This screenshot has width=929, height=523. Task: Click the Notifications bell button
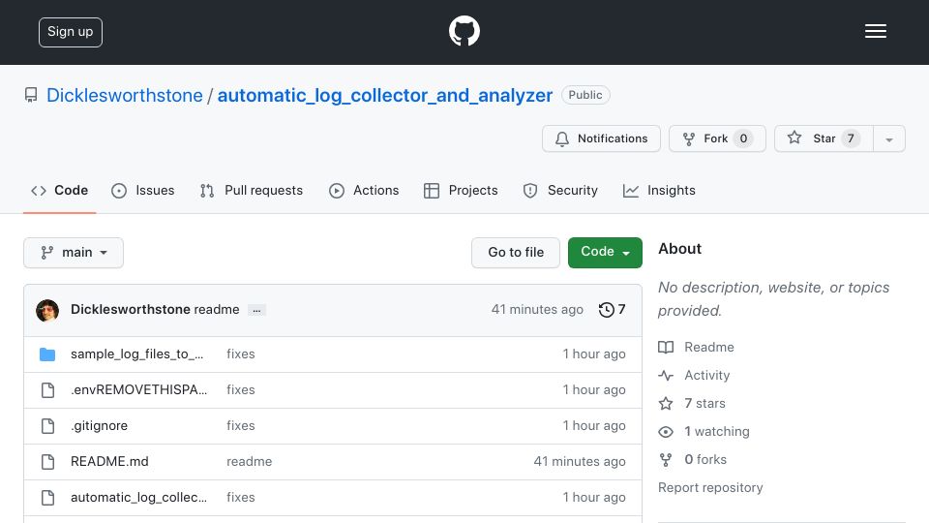[x=601, y=138]
